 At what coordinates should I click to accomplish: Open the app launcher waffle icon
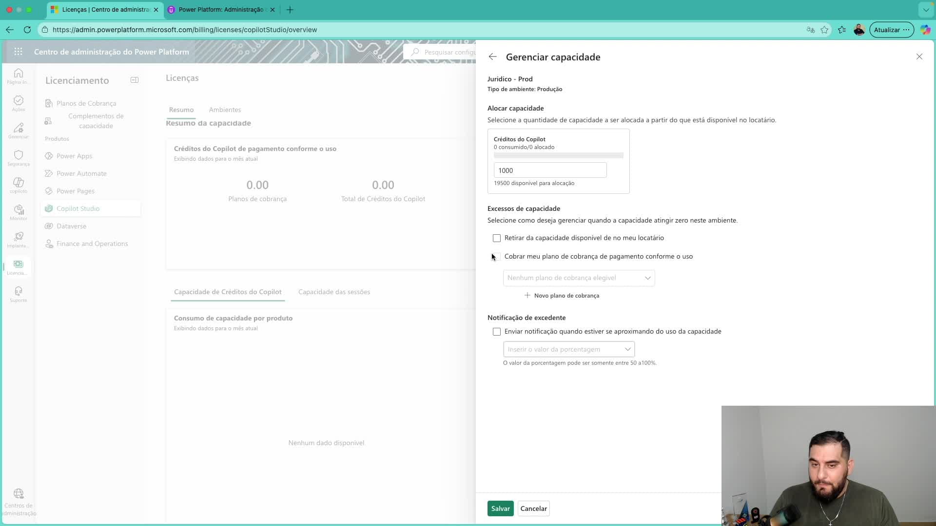[18, 51]
